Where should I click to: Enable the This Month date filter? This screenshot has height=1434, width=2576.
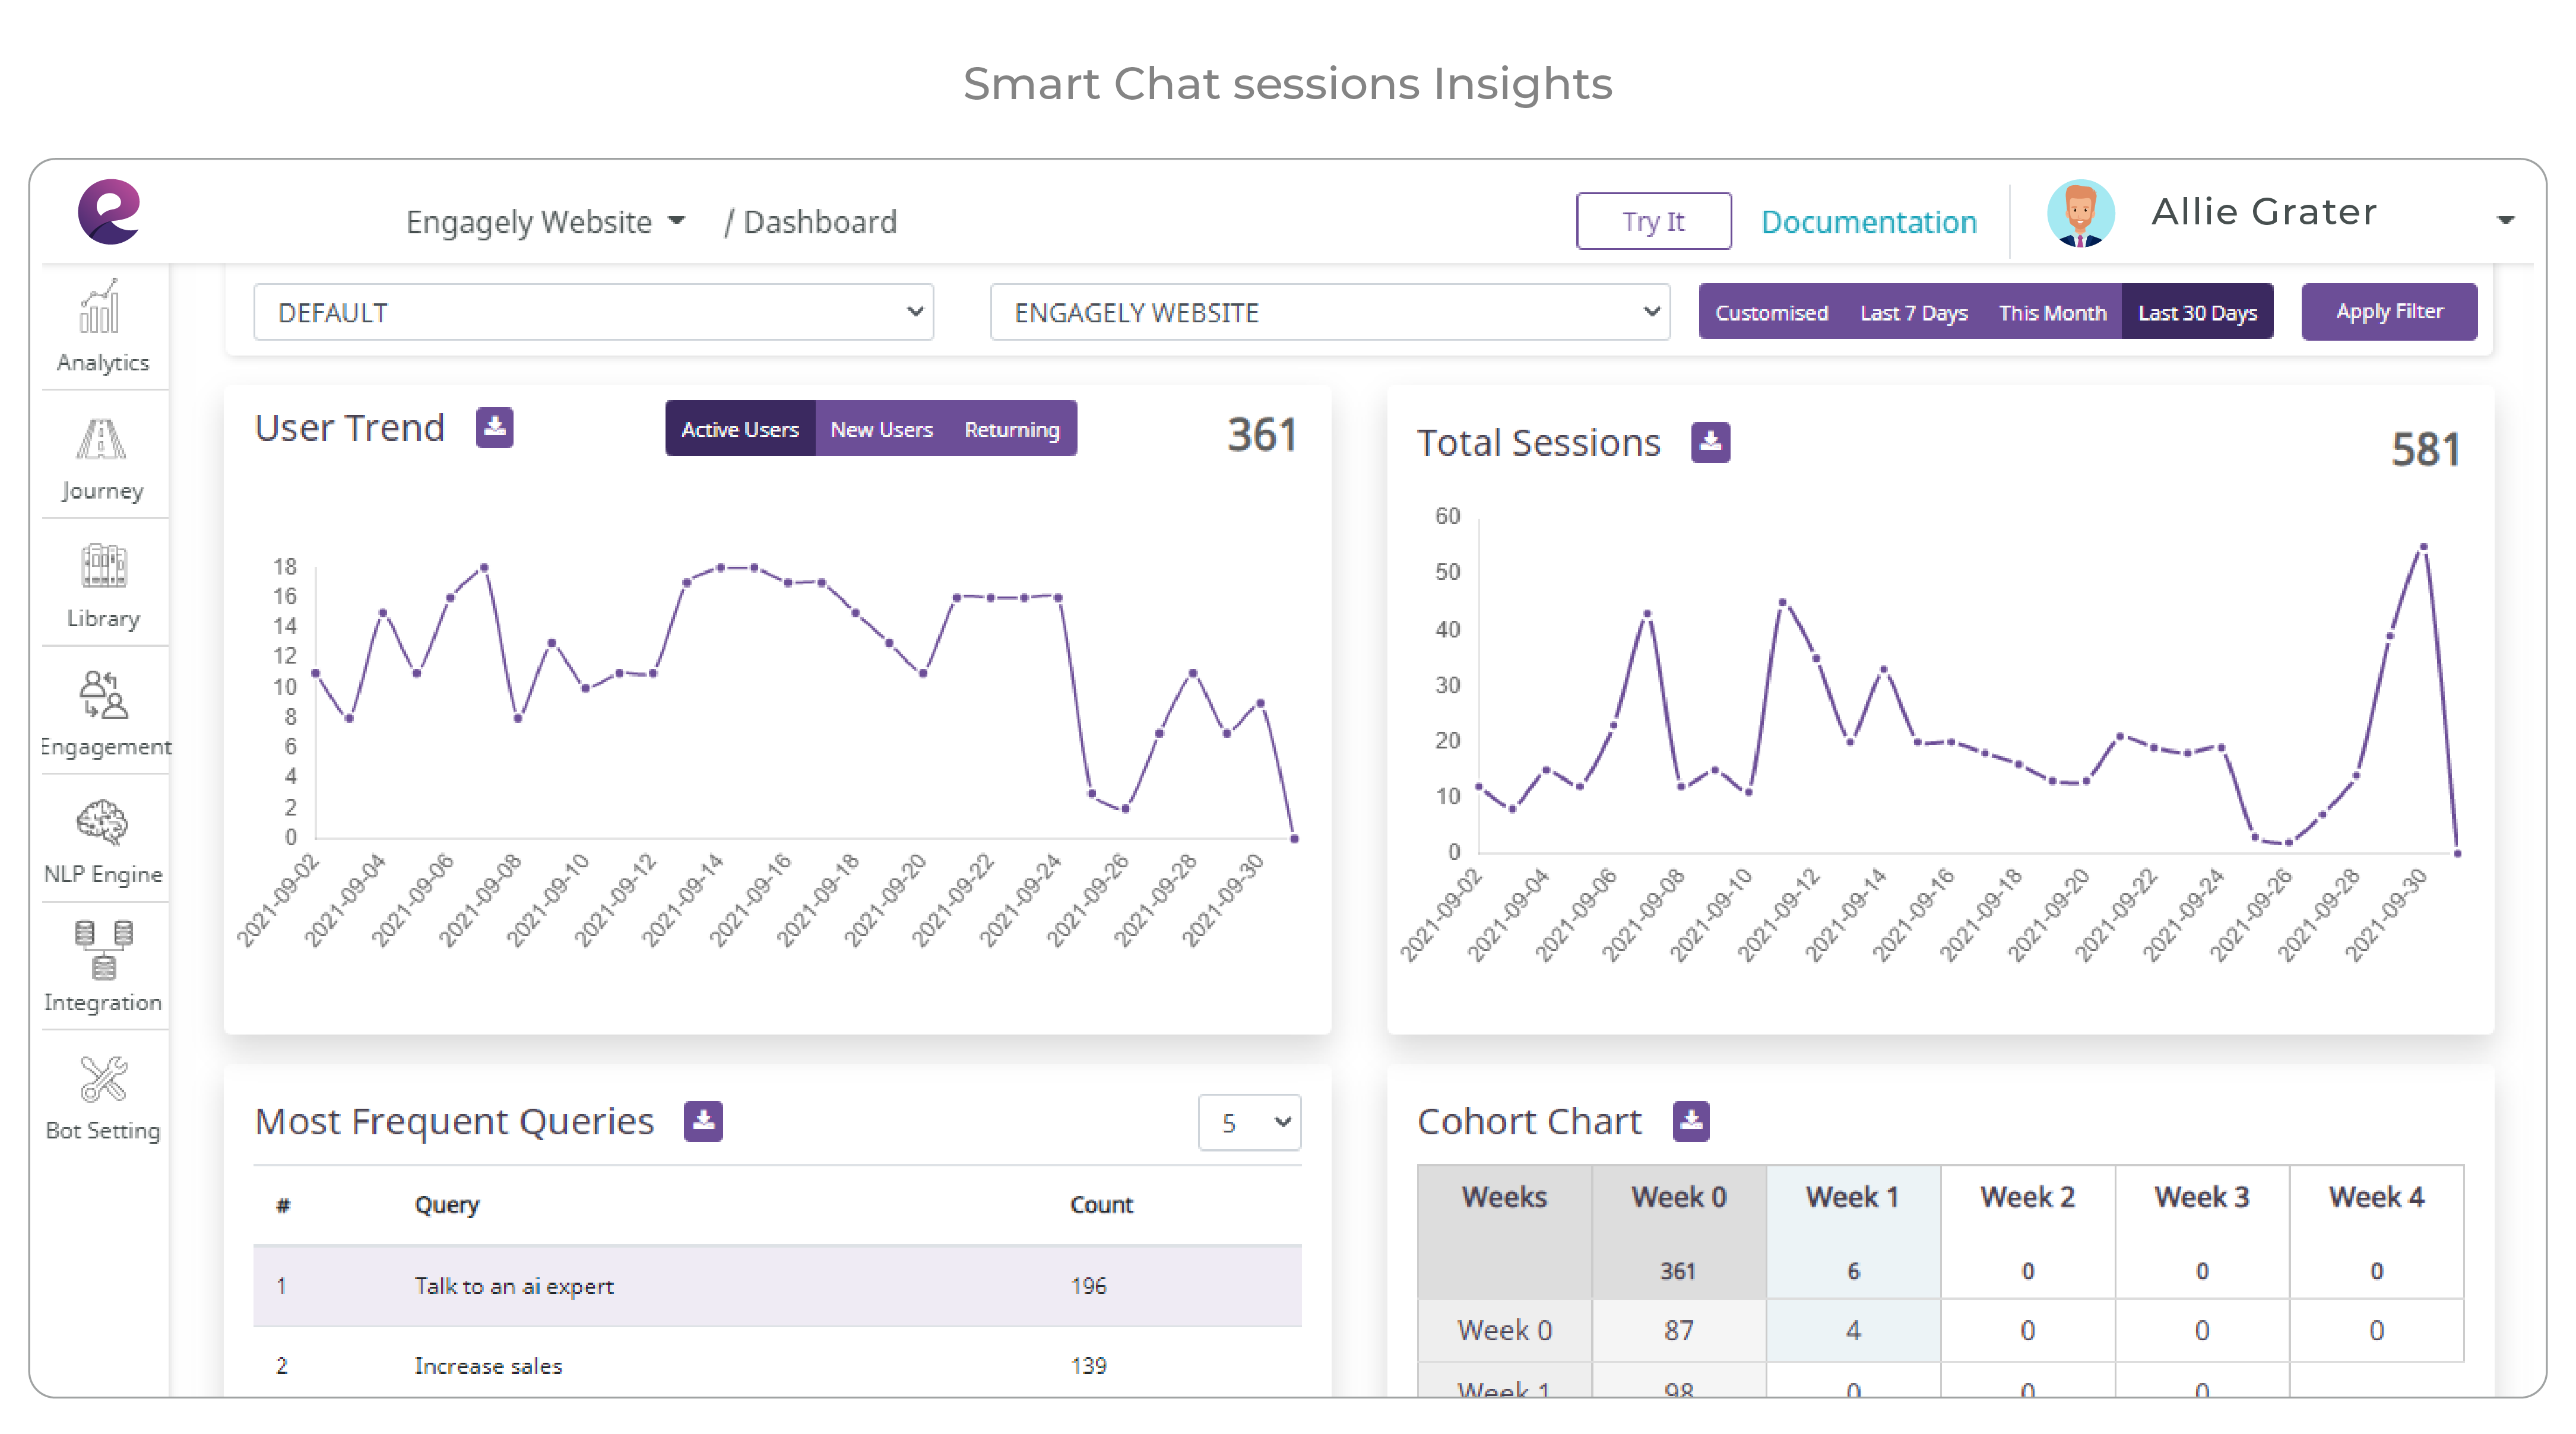point(2051,311)
